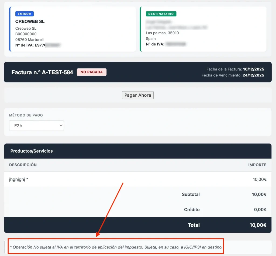Click the IMPORTE column header
Image resolution: width=276 pixels, height=256 pixels.
tap(257, 165)
